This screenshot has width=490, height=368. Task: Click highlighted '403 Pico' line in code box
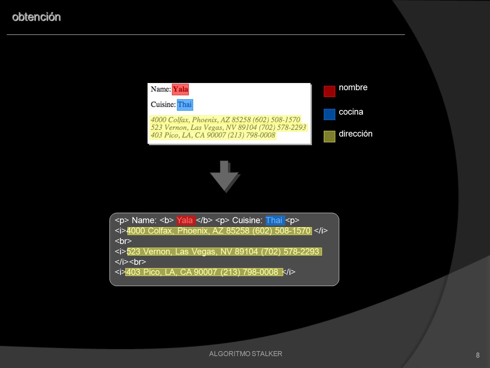[x=204, y=272]
